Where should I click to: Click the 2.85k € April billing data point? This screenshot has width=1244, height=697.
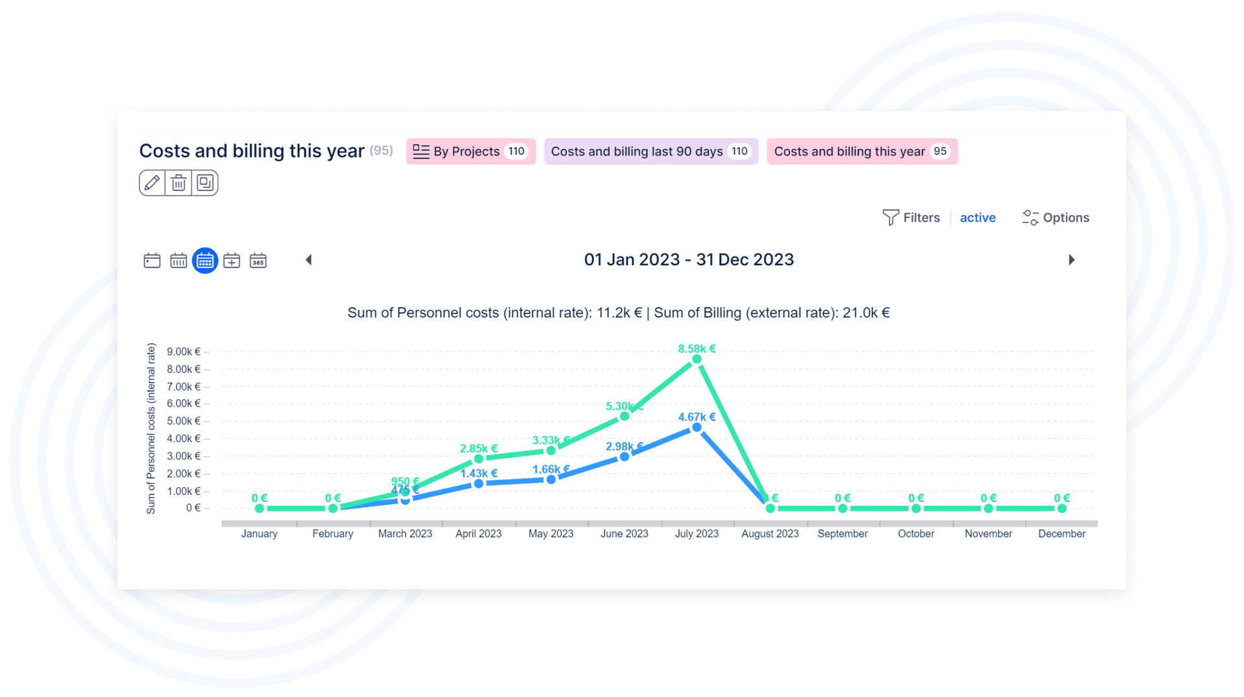[x=479, y=459]
